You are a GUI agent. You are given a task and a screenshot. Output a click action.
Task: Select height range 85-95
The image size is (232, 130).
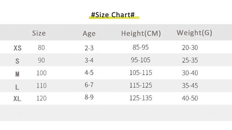pos(141,48)
